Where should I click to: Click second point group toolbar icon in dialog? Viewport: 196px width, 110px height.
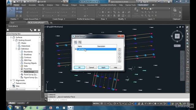(x=80, y=42)
